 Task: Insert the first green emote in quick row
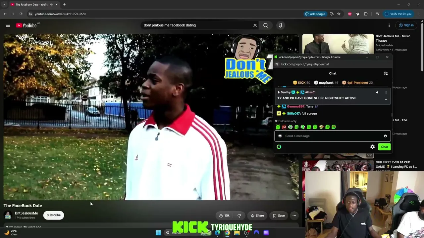[x=278, y=127]
